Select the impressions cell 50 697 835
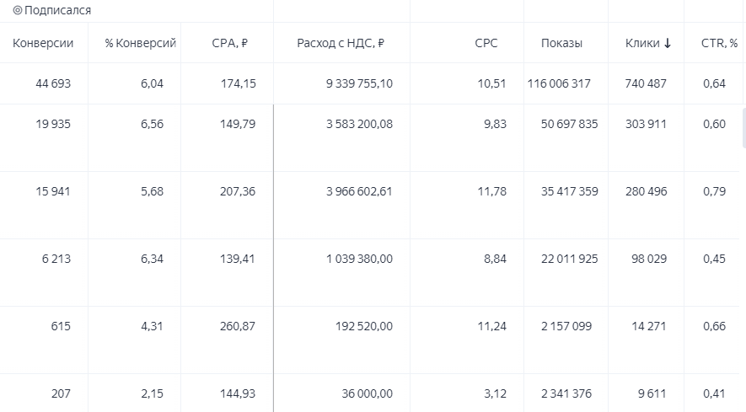 click(x=570, y=124)
